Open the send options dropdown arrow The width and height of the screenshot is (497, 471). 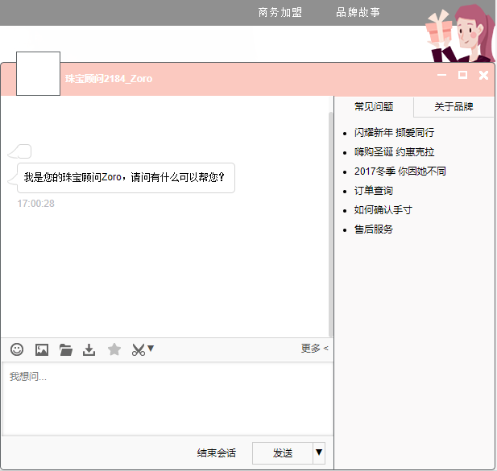pos(319,453)
